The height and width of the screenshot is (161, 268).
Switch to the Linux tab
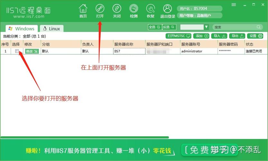51,29
